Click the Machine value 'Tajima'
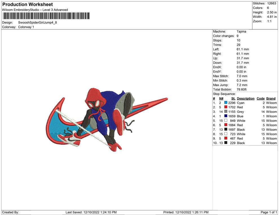Viewport: 279px width, 215px height. coord(242,32)
